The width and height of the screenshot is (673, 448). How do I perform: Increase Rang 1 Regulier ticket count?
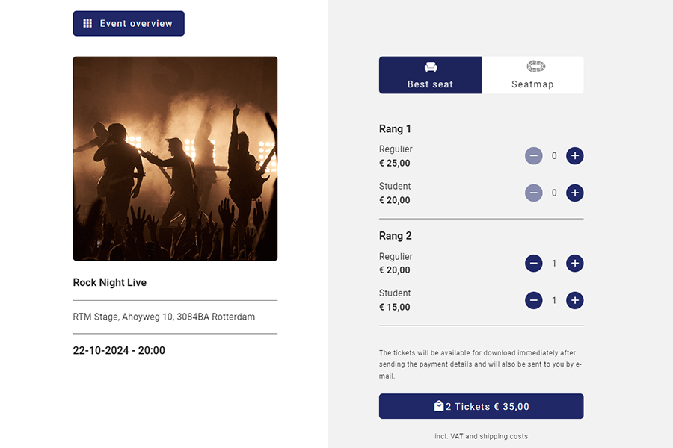(574, 156)
